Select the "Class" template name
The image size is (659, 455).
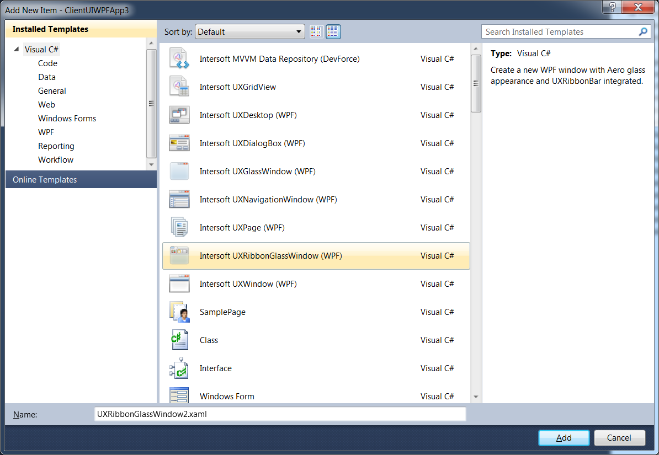click(x=209, y=340)
